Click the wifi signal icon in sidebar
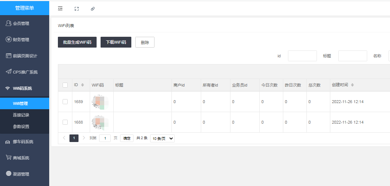 8,88
